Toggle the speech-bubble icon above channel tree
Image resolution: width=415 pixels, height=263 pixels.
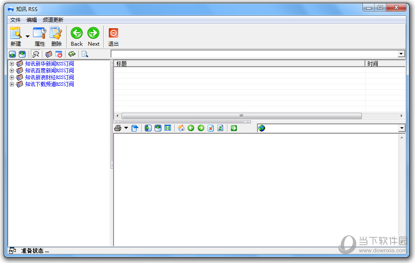(x=36, y=54)
